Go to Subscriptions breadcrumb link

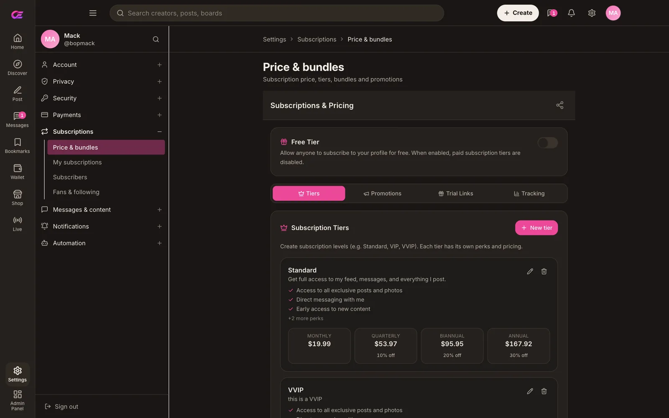317,39
